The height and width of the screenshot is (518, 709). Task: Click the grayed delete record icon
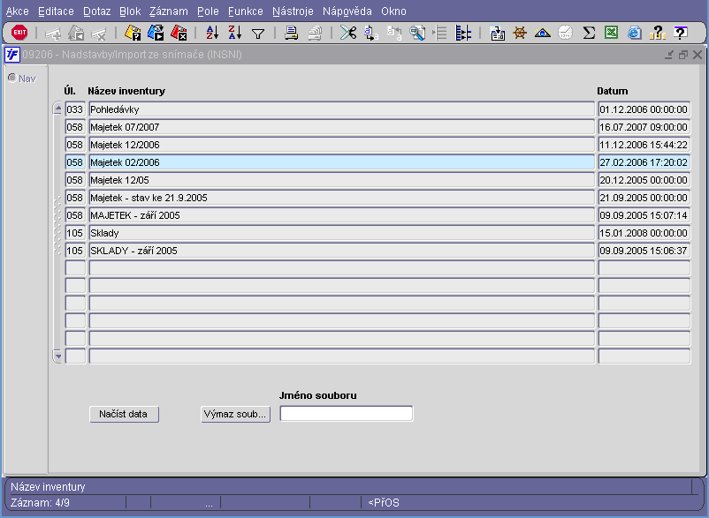click(x=98, y=33)
